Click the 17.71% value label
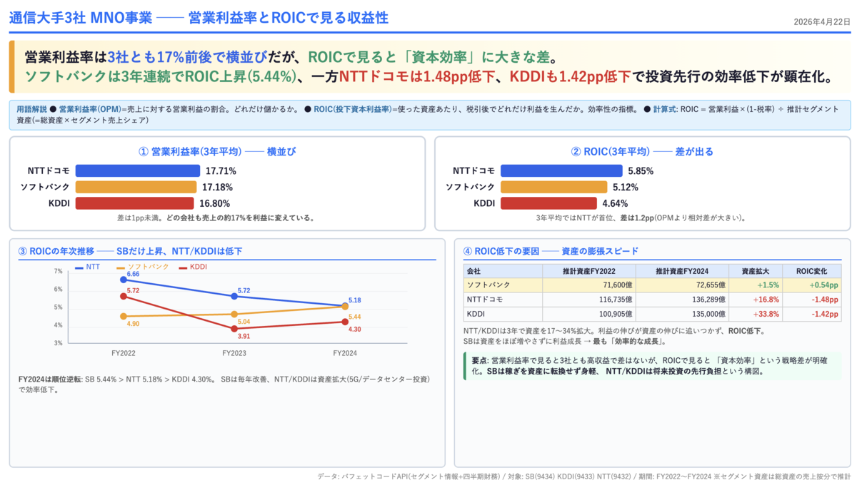The image size is (857, 485). point(221,171)
